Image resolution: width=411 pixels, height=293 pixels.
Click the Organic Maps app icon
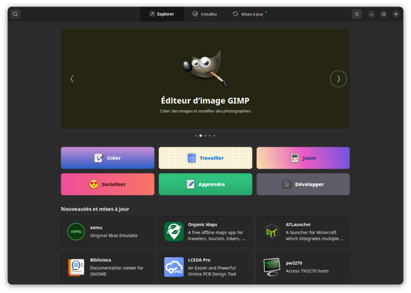point(174,231)
